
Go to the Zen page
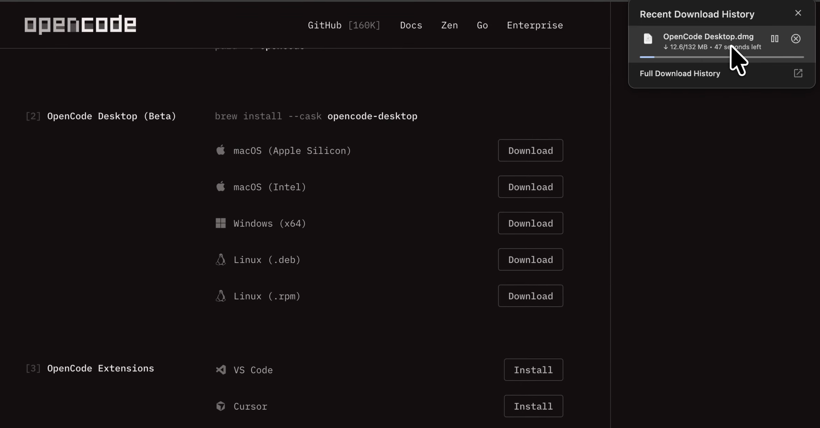[449, 25]
